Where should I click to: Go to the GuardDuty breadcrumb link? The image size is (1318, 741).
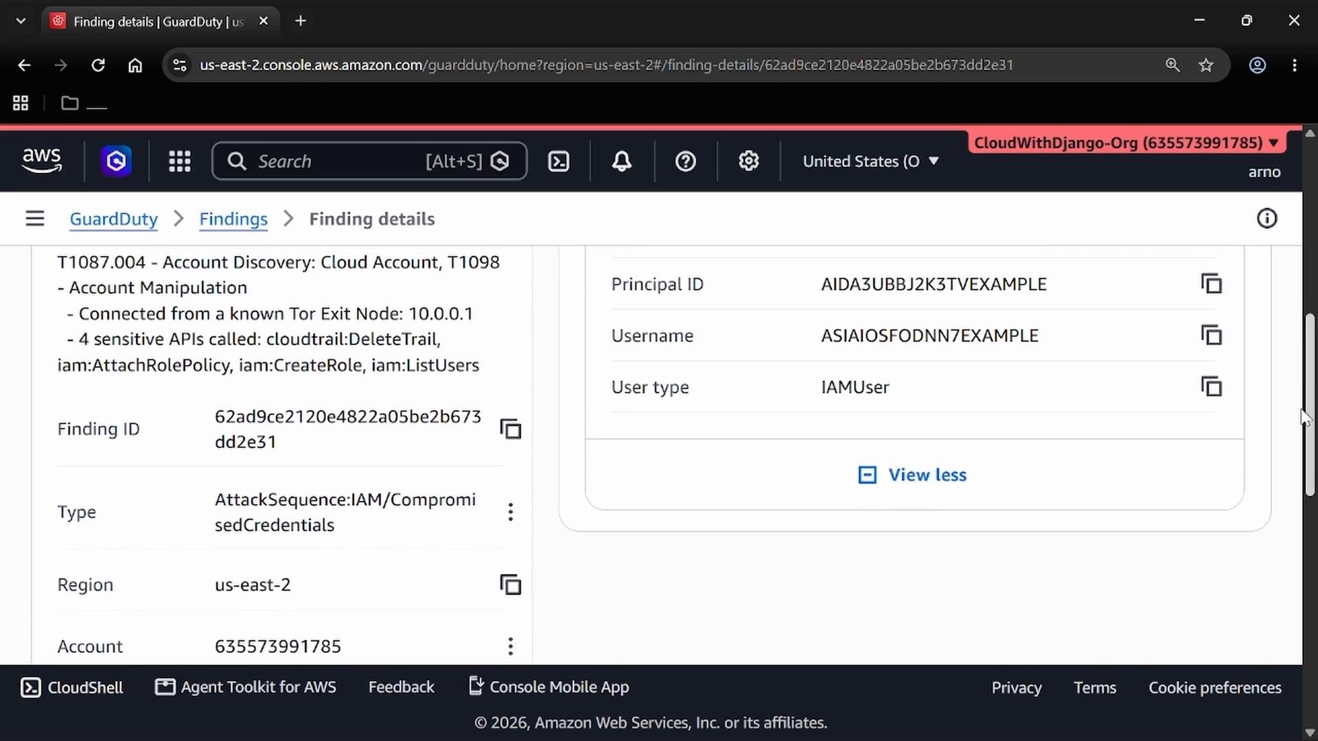[x=114, y=219]
